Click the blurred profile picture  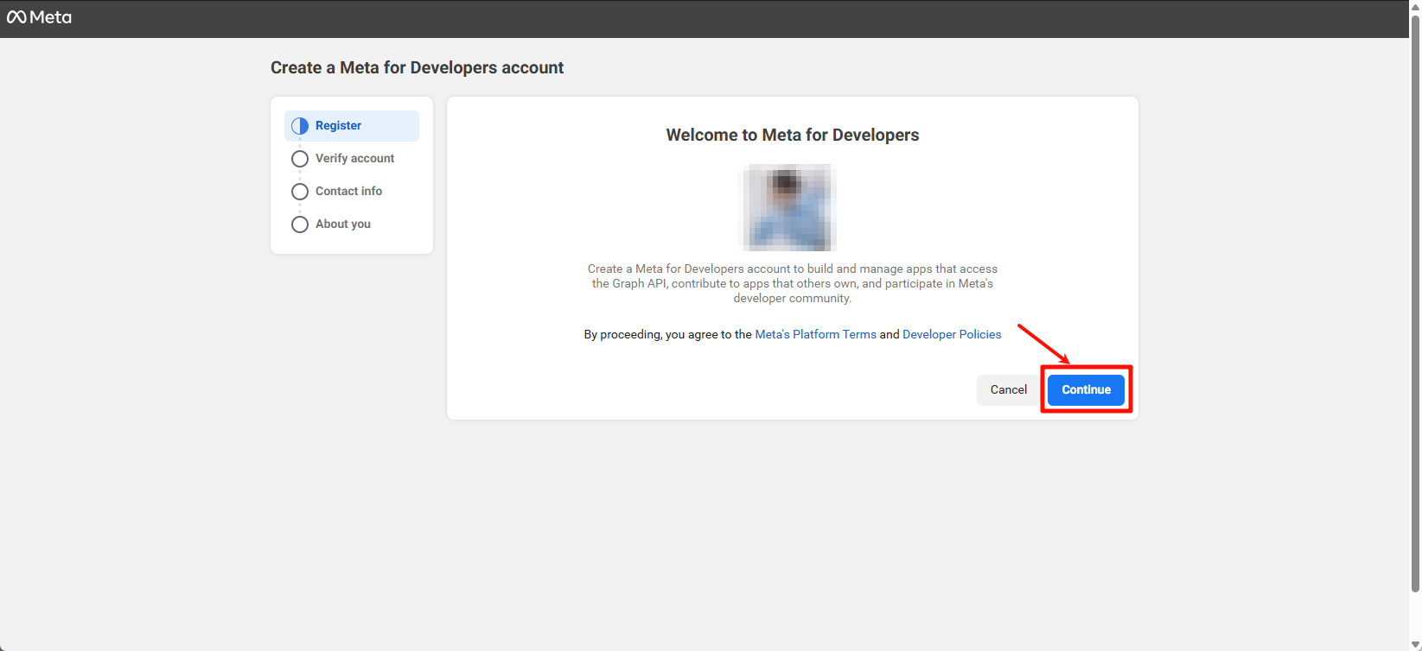790,208
